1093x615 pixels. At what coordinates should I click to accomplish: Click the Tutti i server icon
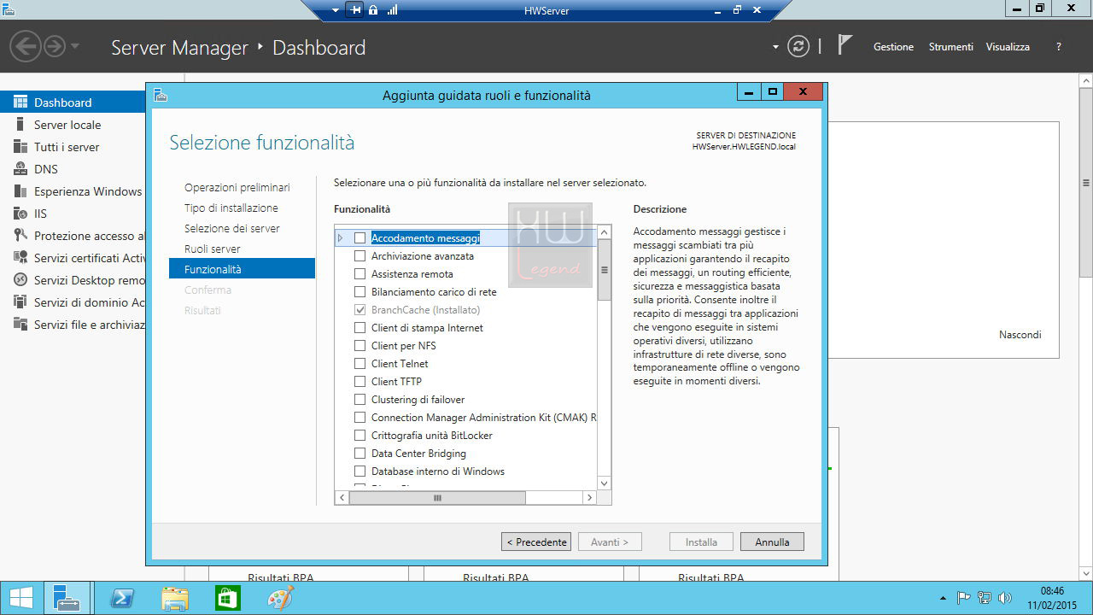coord(19,147)
